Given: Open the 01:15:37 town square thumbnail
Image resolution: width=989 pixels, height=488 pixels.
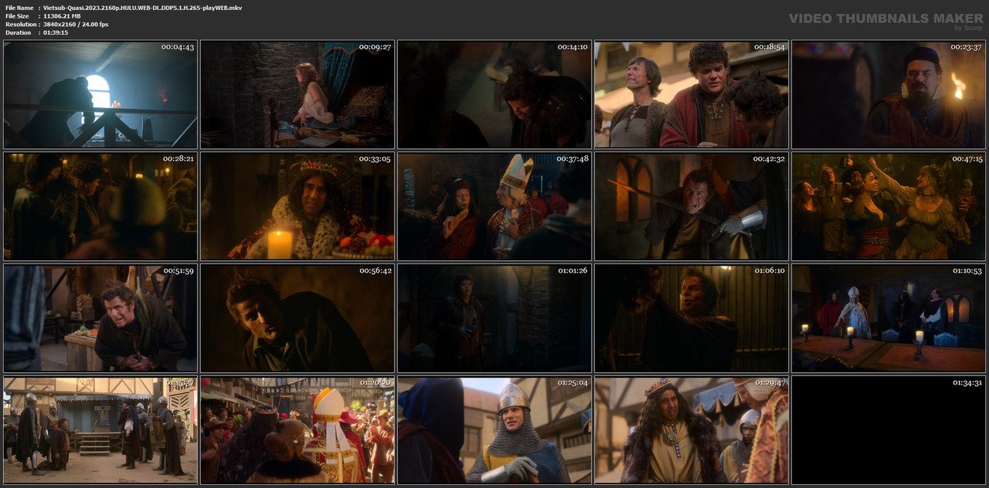Looking at the screenshot, I should pos(100,430).
